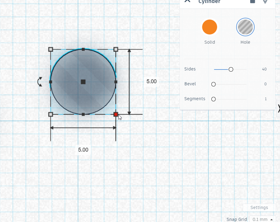
Task: Toggle the lightbulb hide-shape icon
Action: coord(265,1)
